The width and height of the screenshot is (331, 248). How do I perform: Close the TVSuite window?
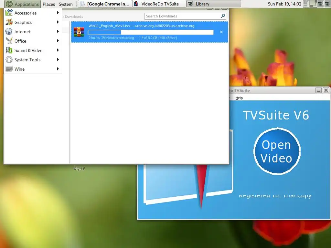pyautogui.click(x=326, y=90)
